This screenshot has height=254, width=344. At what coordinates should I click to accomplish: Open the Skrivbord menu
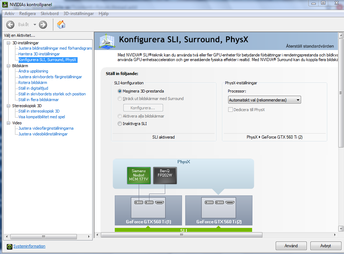[x=50, y=14]
